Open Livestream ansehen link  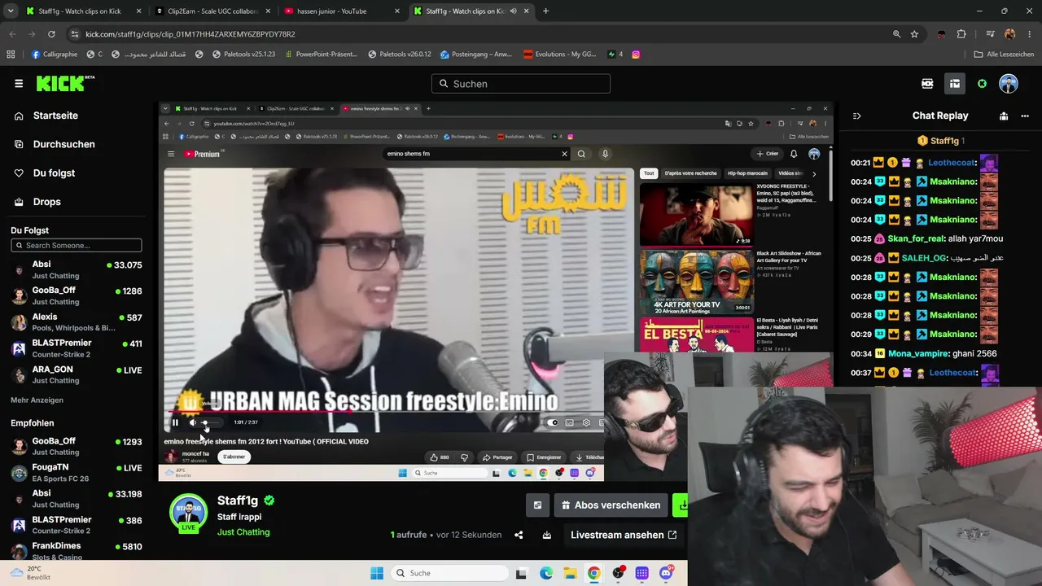624,535
